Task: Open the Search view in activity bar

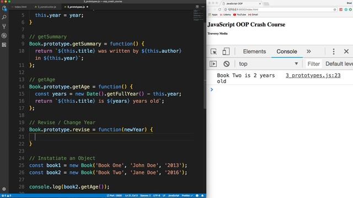Action: point(4,17)
